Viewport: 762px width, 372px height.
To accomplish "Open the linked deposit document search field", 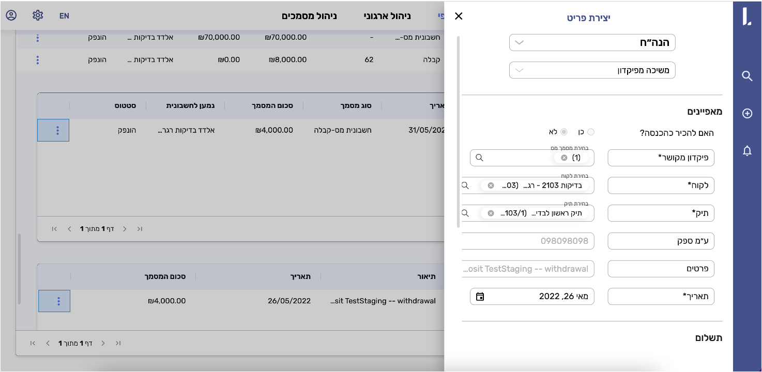I will pyautogui.click(x=517, y=158).
